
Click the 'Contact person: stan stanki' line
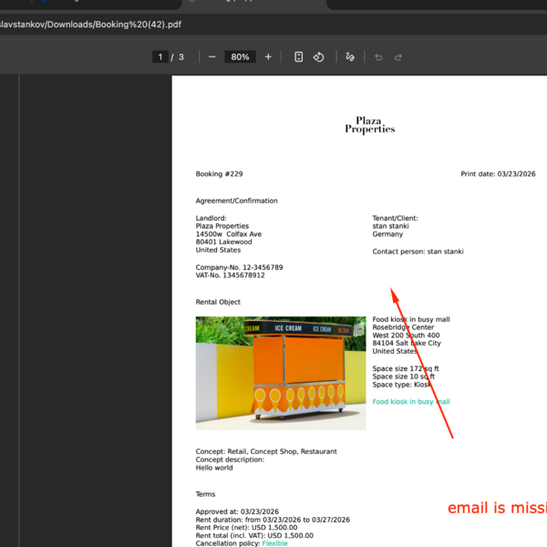(x=418, y=252)
